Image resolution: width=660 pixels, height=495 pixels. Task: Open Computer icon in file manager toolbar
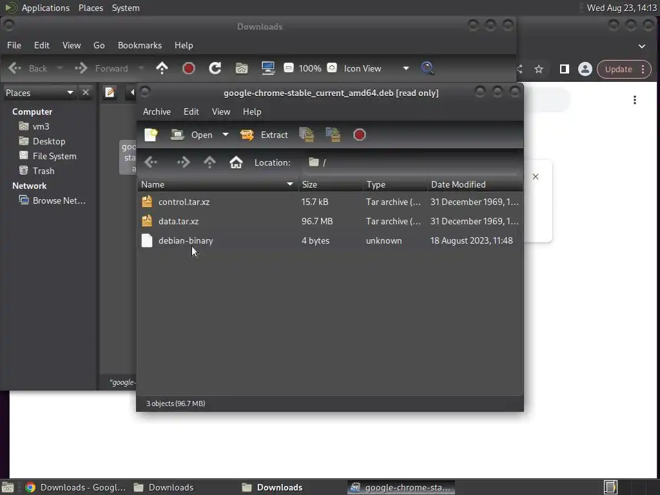(268, 68)
